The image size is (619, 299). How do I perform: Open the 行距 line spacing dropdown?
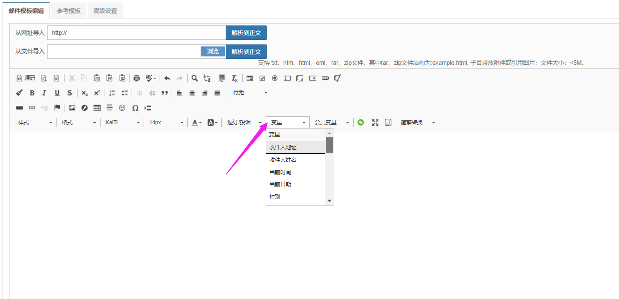249,93
